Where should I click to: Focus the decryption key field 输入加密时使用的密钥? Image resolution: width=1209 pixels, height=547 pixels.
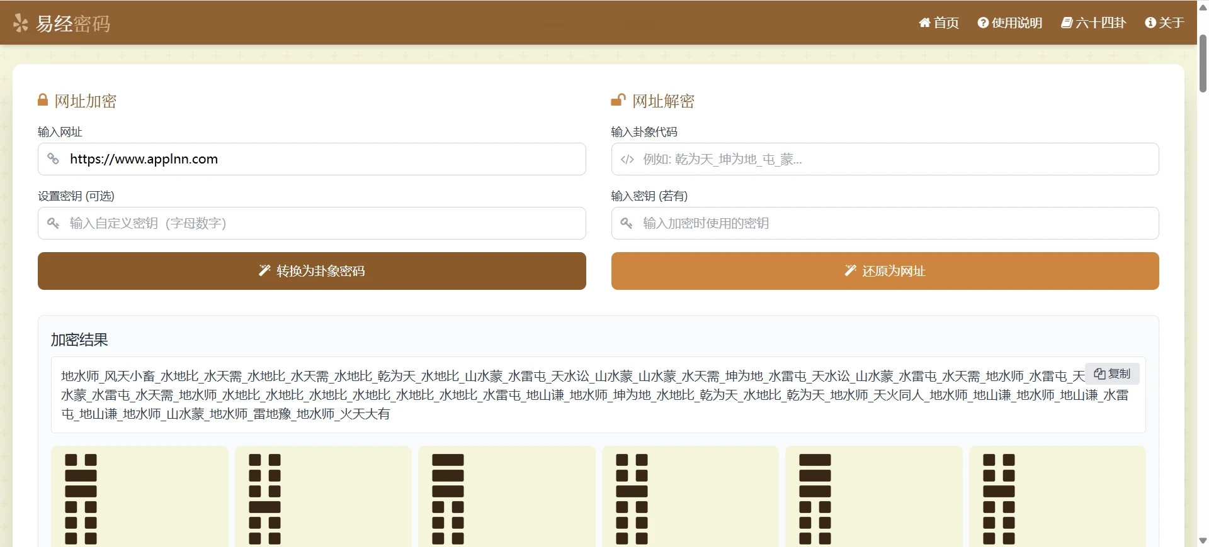pos(885,223)
